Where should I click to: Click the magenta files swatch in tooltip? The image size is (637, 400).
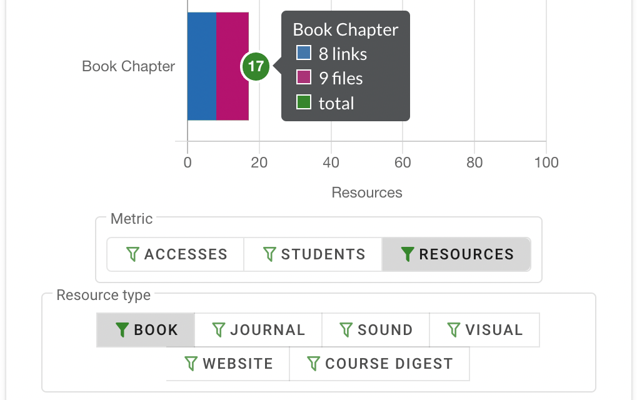coord(303,78)
